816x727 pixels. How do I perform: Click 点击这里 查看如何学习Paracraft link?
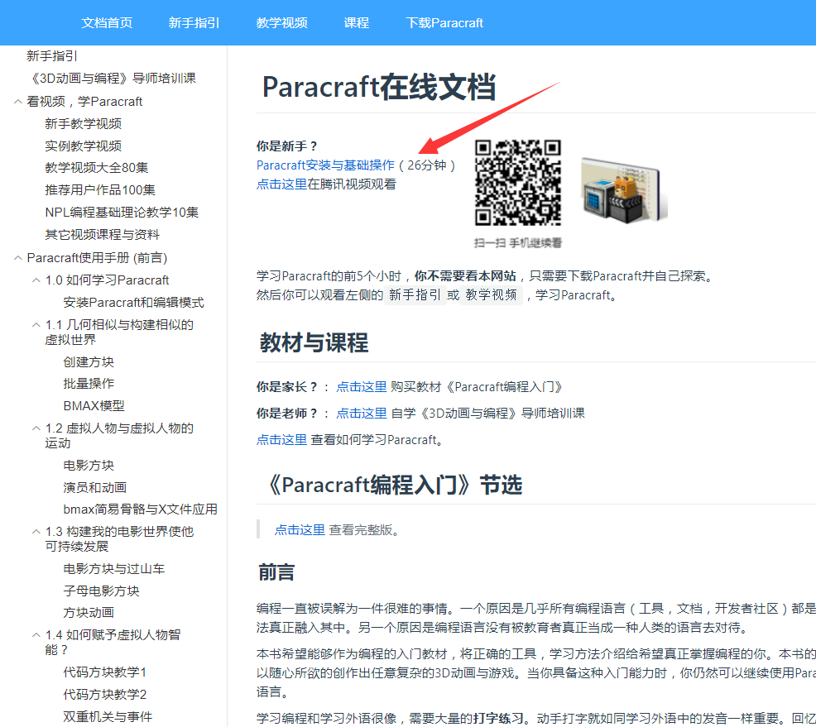coord(281,440)
